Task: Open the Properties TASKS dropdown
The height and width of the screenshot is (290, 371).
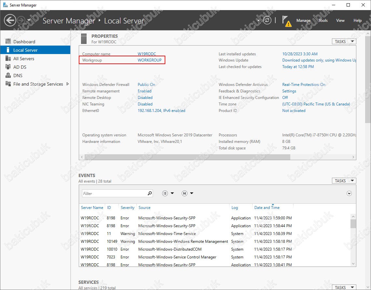Action: [344, 41]
